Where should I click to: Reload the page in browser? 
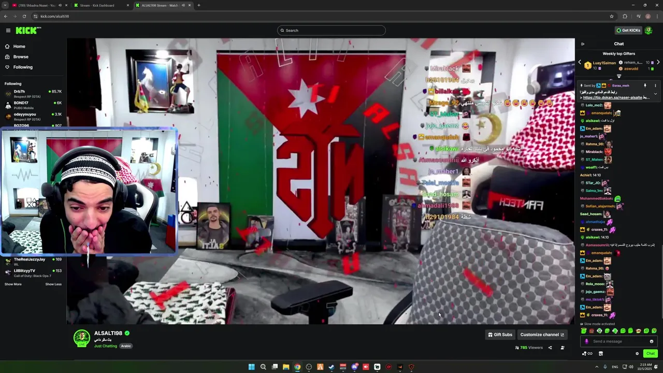point(24,16)
